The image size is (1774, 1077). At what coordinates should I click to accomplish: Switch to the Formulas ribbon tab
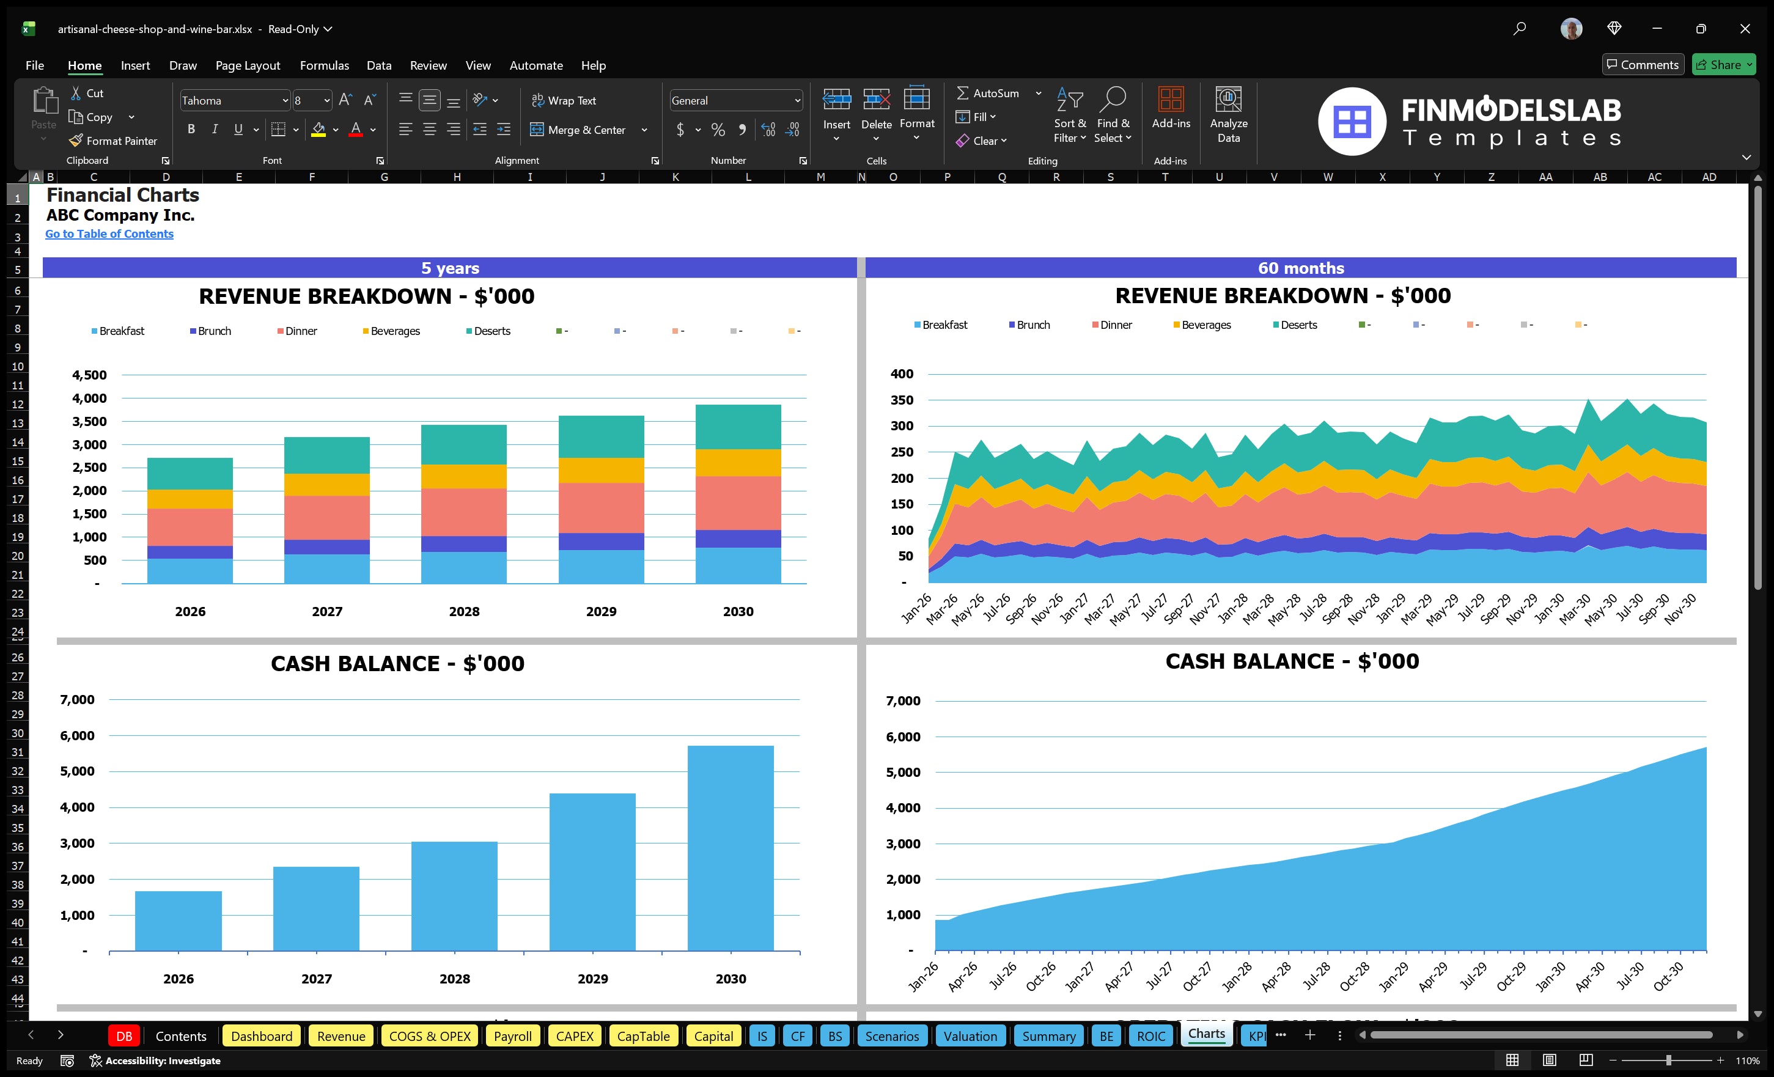(324, 65)
